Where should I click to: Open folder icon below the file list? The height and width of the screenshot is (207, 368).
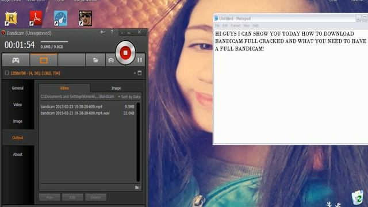137,187
